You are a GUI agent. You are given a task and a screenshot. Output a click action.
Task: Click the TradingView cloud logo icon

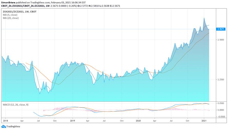point(3,126)
